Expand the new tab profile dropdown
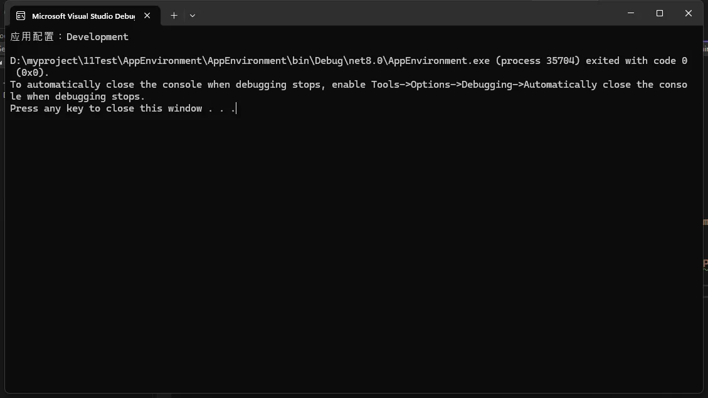The height and width of the screenshot is (398, 708). coord(193,16)
